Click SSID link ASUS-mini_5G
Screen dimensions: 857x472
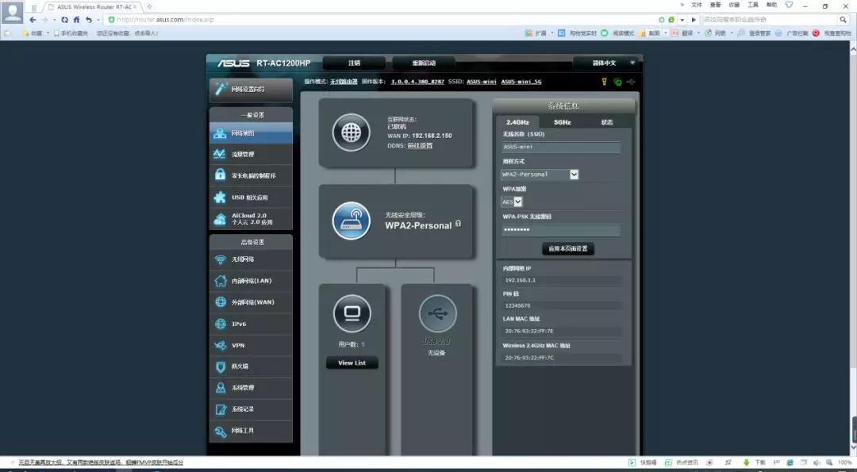coord(521,82)
